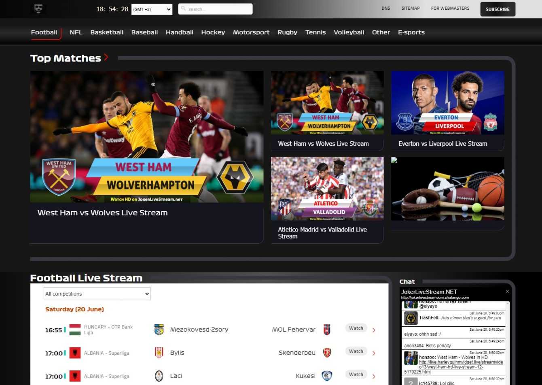Screen dimensions: 542x385
Task: Select the Baseball tab
Action: 144,32
